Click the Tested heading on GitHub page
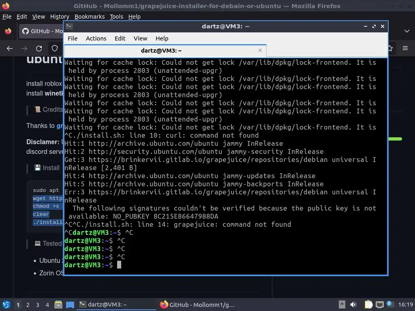The height and width of the screenshot is (311, 415). (x=52, y=243)
